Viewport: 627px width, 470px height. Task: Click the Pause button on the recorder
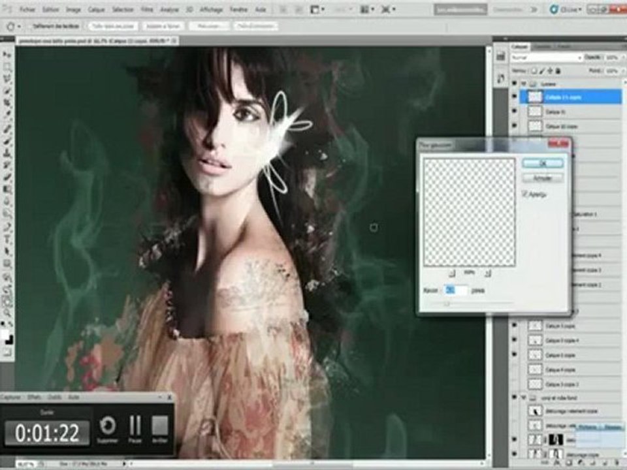coord(135,429)
